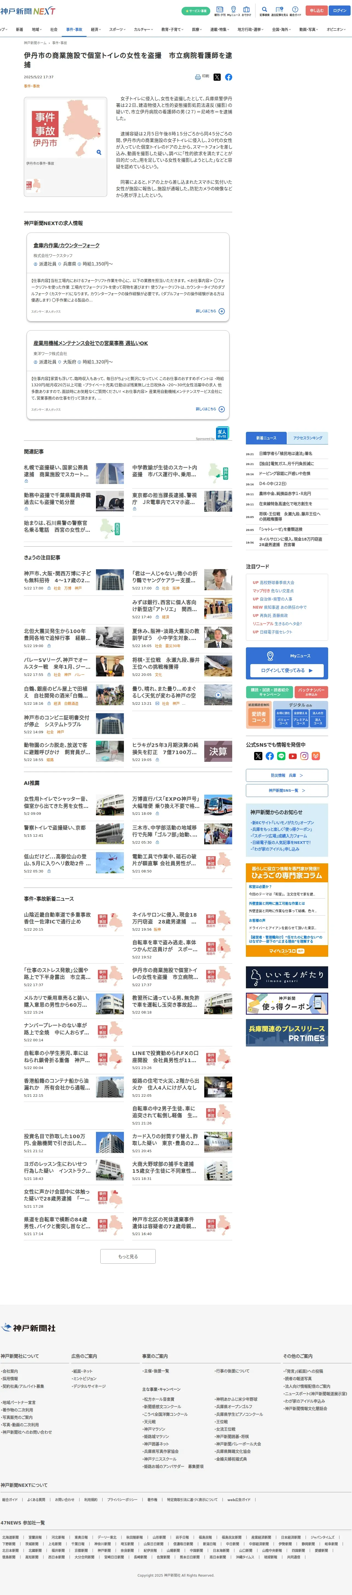Select the 愛読者コース plan
352x1595 pixels.
[x=259, y=717]
